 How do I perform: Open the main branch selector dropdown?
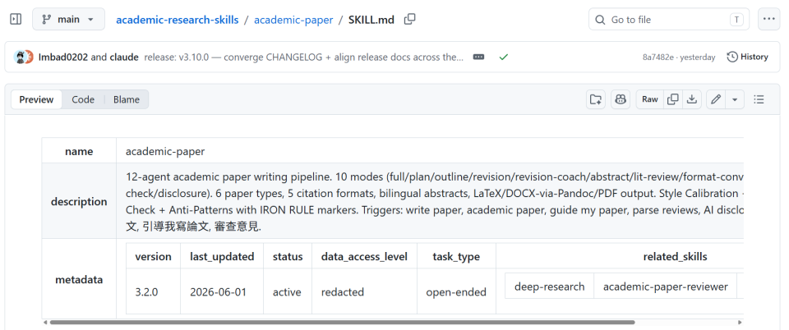pos(68,19)
